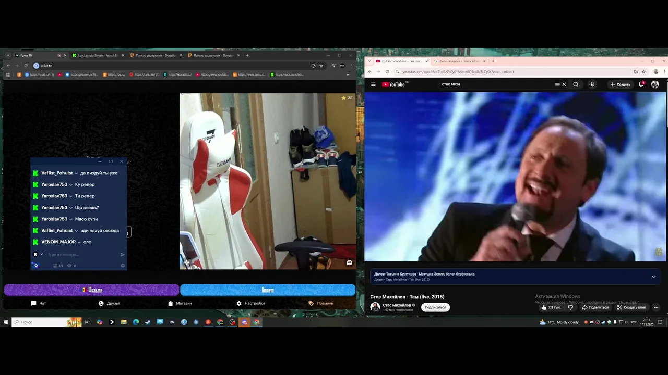This screenshot has height=375, width=668.
Task: Expand dropdown next to Yaroslav753 Ку репер
Action: 71,185
